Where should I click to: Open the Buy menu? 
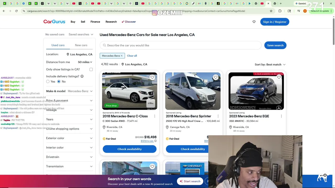click(x=73, y=22)
